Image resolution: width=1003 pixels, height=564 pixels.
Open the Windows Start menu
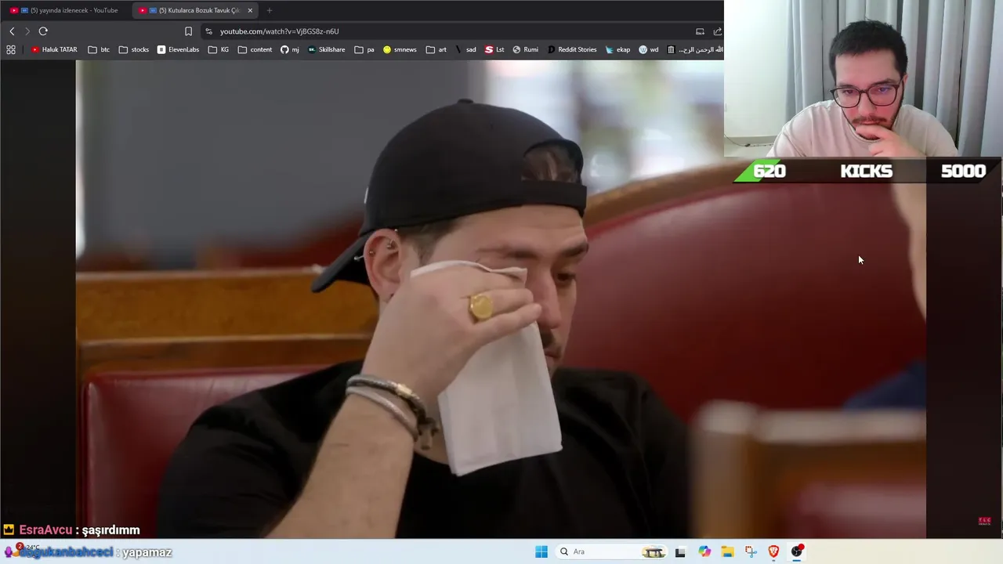[541, 551]
